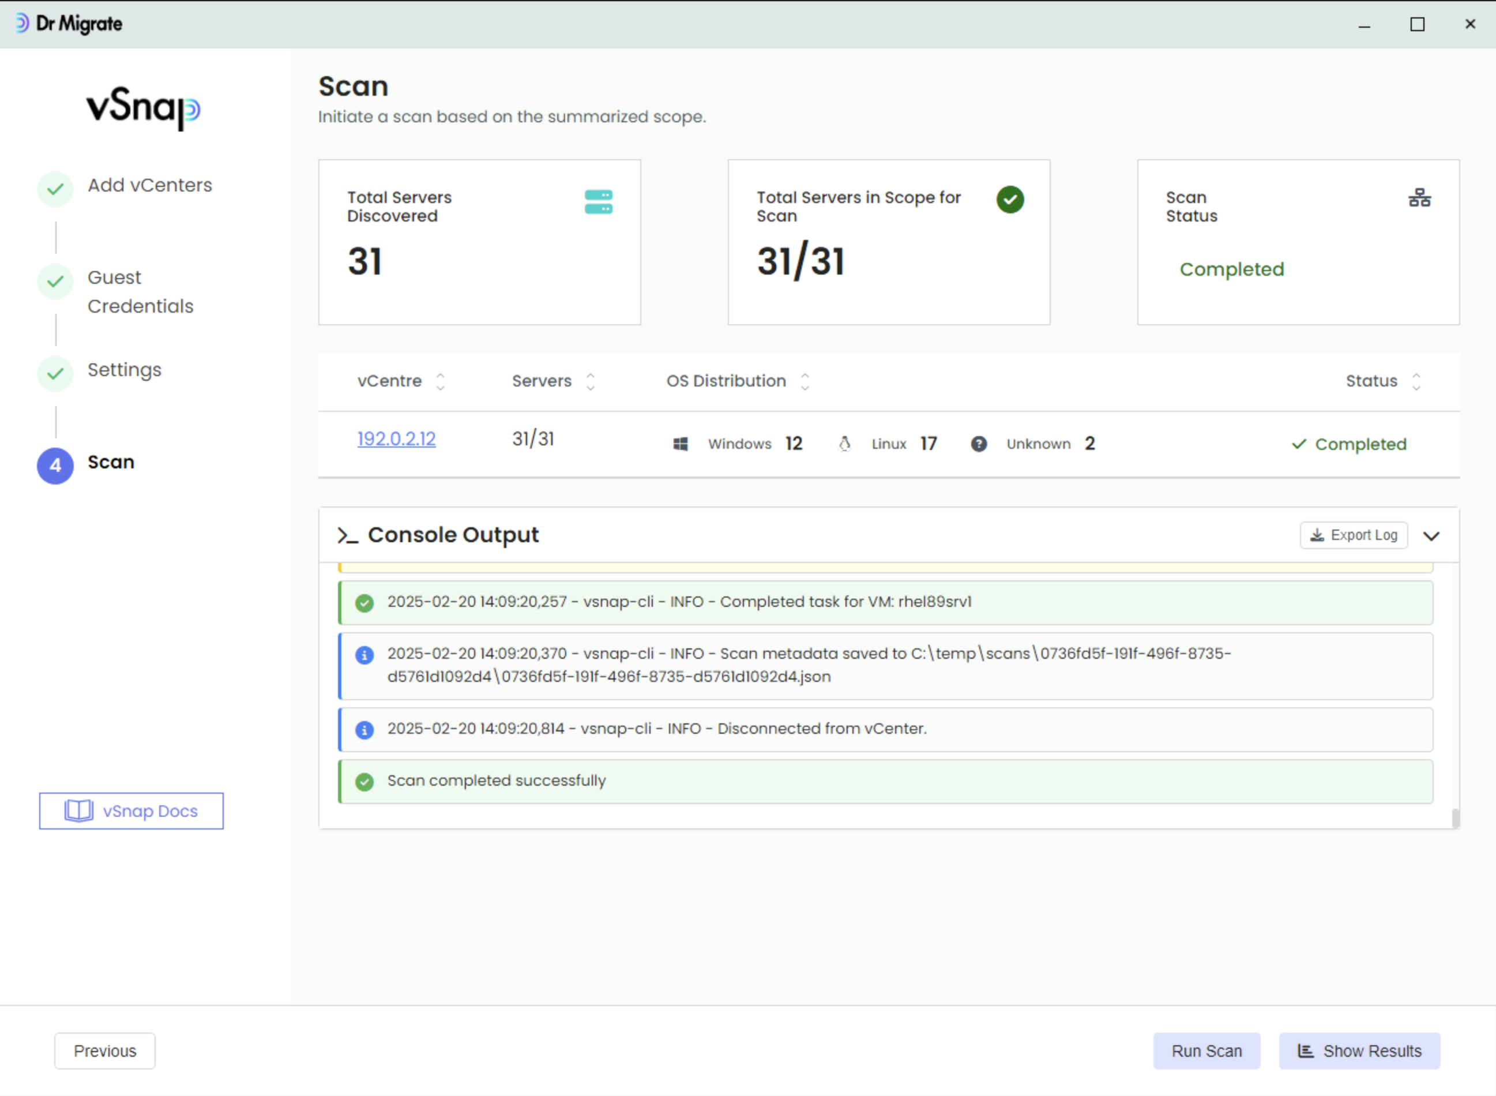Click the Completed task for VM rhel89srv1 message

tap(679, 602)
